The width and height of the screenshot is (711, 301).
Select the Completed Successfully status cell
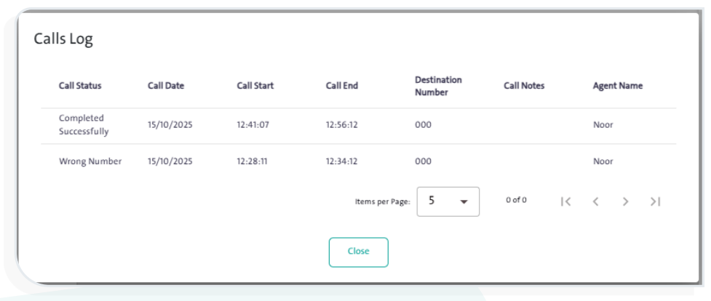point(84,125)
